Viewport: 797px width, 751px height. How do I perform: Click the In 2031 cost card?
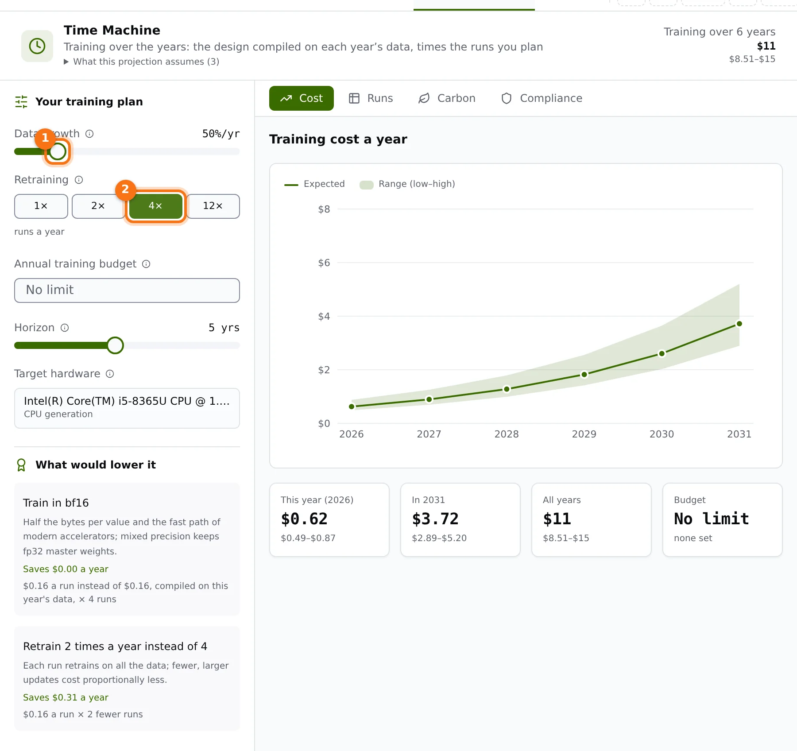click(460, 520)
